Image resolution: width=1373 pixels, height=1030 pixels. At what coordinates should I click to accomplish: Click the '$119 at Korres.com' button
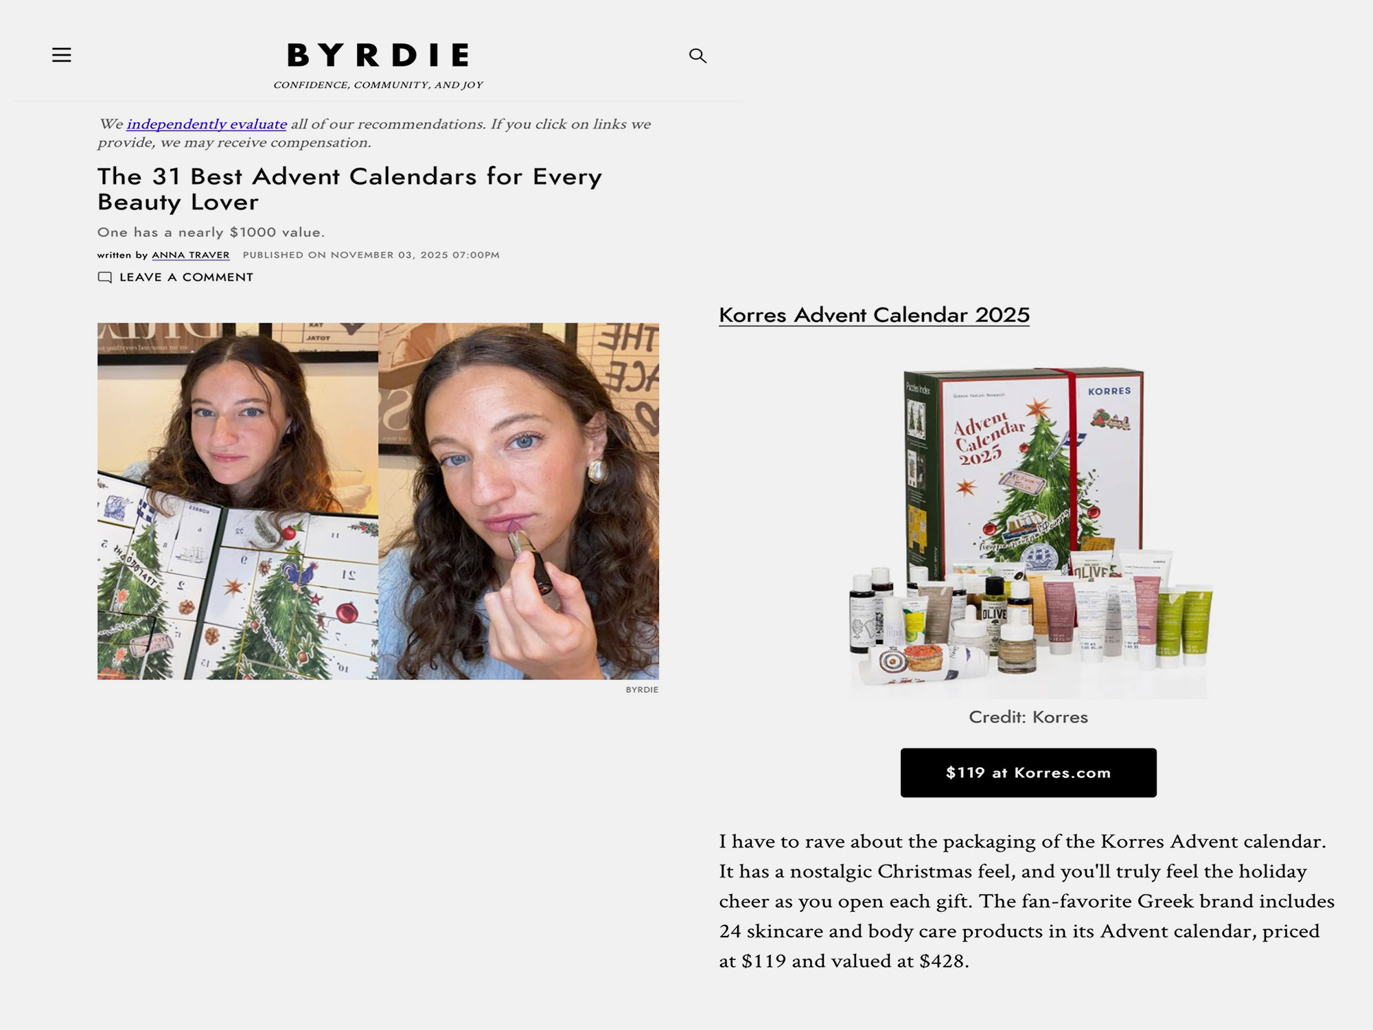coord(1028,772)
